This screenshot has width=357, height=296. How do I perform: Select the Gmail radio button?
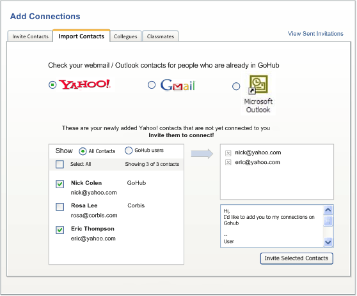(x=152, y=85)
